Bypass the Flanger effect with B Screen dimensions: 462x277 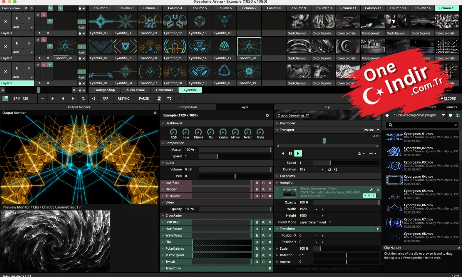[257, 189]
